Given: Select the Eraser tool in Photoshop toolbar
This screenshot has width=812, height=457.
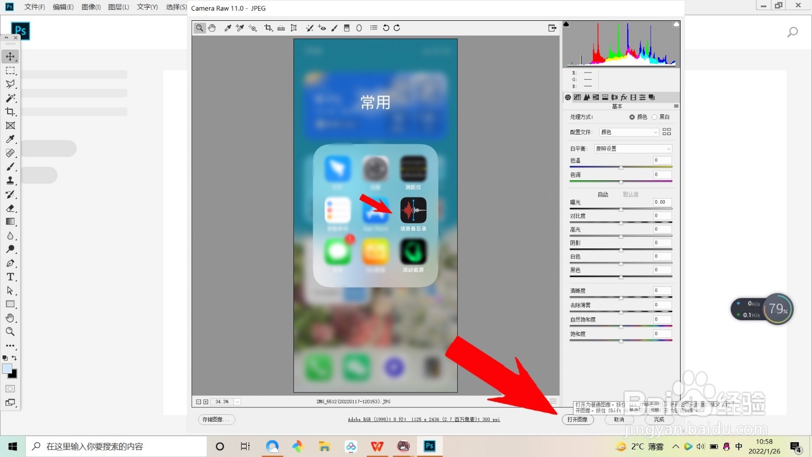Looking at the screenshot, I should [x=10, y=208].
